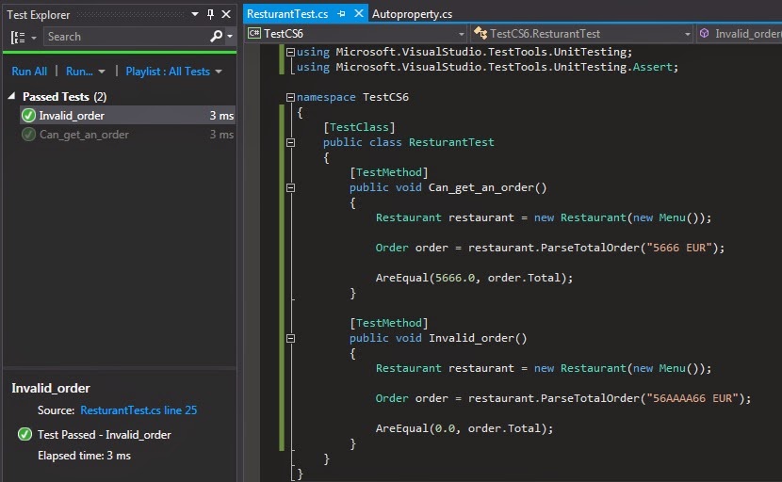Viewport: 782px width, 482px height.
Task: Click the Invalid_order method name in code
Action: pyautogui.click(x=471, y=338)
